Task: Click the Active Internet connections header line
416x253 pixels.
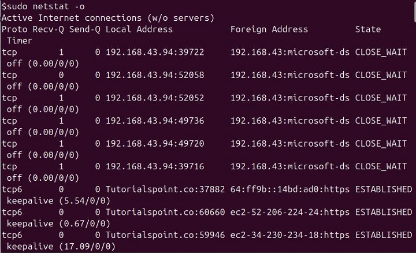Action: (x=107, y=18)
